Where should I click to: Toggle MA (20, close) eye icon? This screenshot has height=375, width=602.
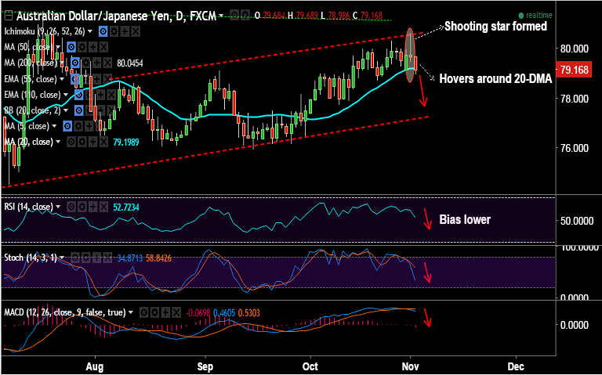71,142
